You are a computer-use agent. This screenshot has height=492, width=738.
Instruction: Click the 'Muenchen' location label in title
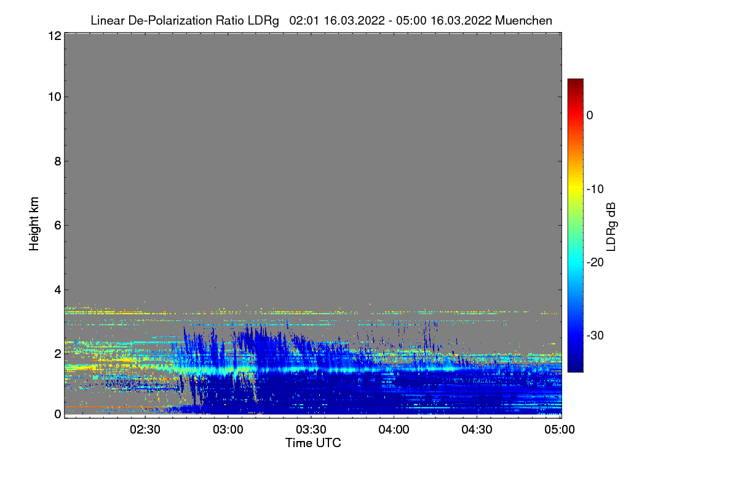pyautogui.click(x=523, y=20)
